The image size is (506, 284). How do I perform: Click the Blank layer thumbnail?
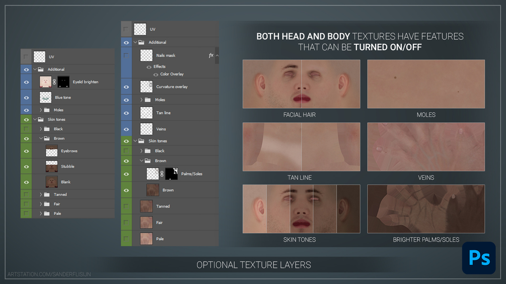pos(52,182)
